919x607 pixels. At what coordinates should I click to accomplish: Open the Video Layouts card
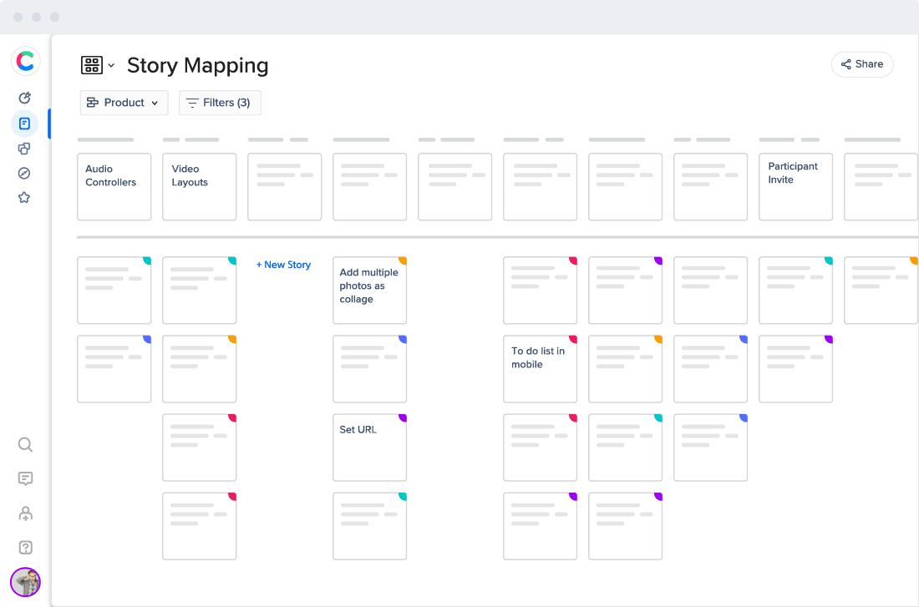[199, 186]
